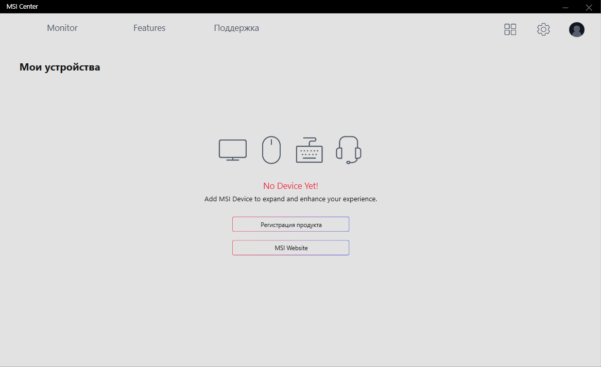Click the Add MSI Device description text
This screenshot has width=601, height=367.
click(290, 199)
